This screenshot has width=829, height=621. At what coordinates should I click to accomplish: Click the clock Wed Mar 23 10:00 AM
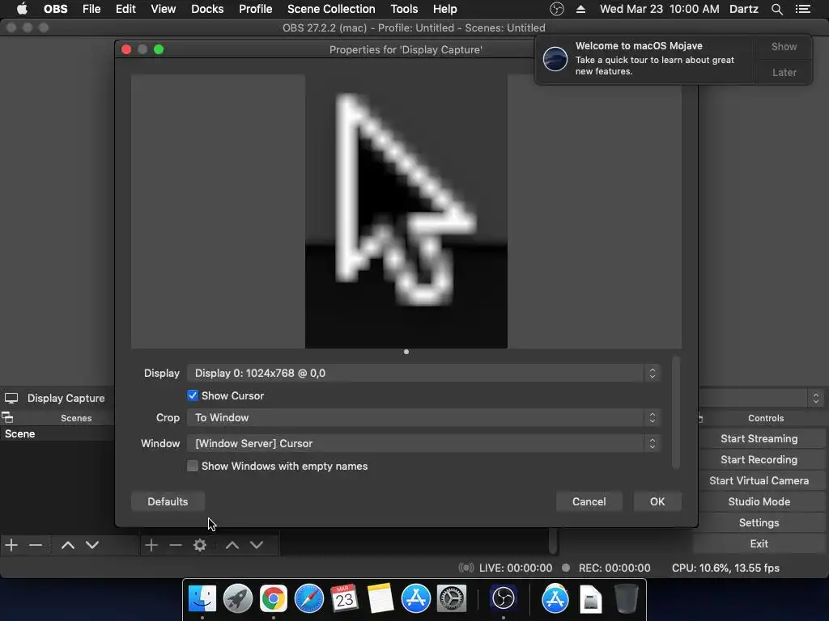659,9
